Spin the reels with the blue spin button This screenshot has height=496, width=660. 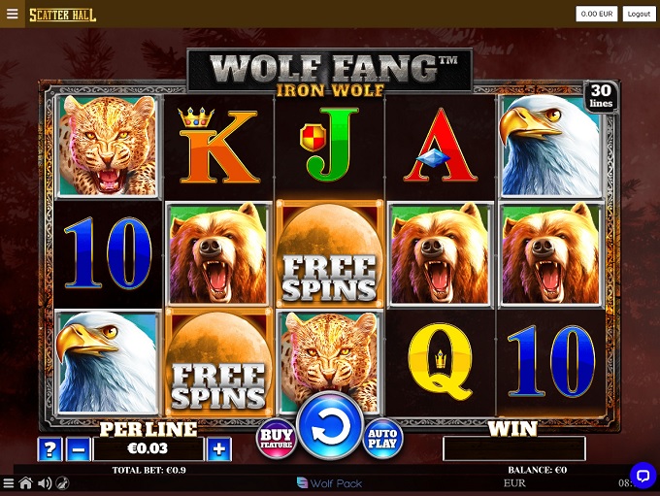coord(330,426)
